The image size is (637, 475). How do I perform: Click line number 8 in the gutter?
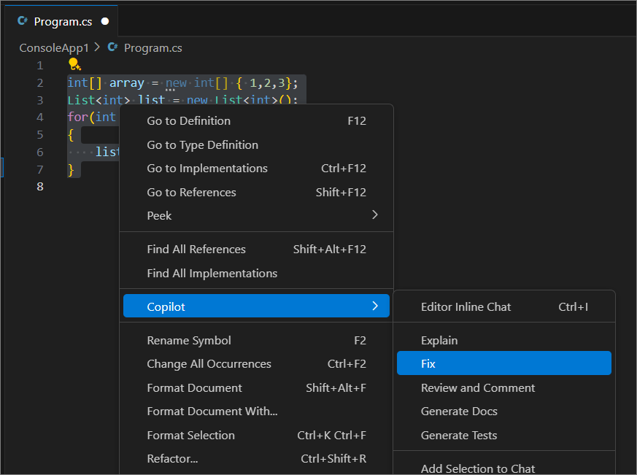[40, 187]
